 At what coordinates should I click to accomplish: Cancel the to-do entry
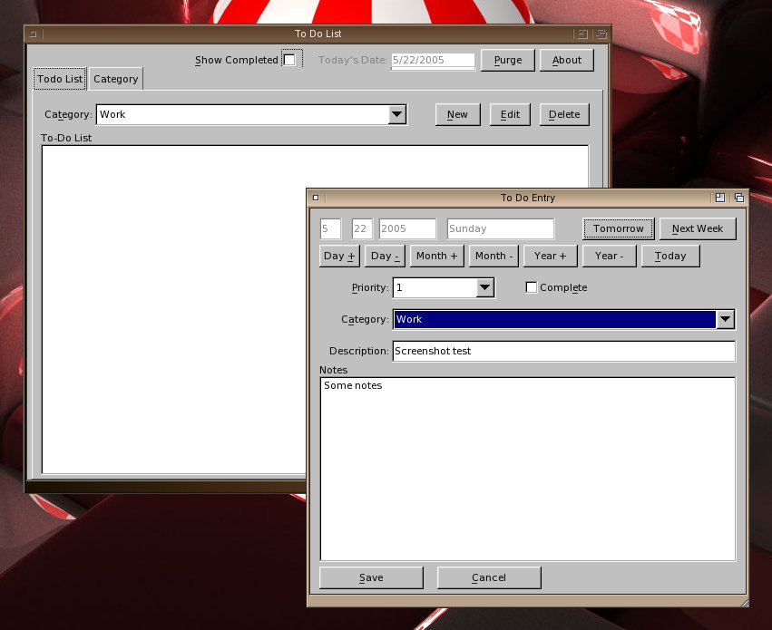point(489,577)
